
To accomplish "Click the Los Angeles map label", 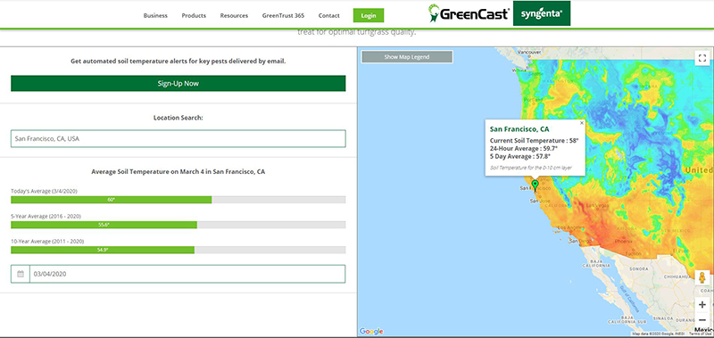I will tap(571, 227).
